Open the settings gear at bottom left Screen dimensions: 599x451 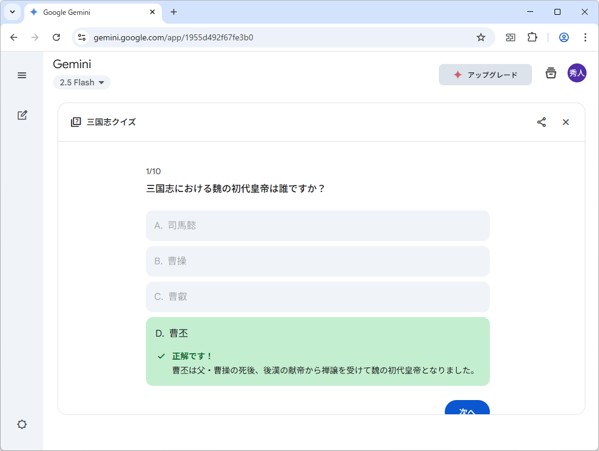(22, 424)
